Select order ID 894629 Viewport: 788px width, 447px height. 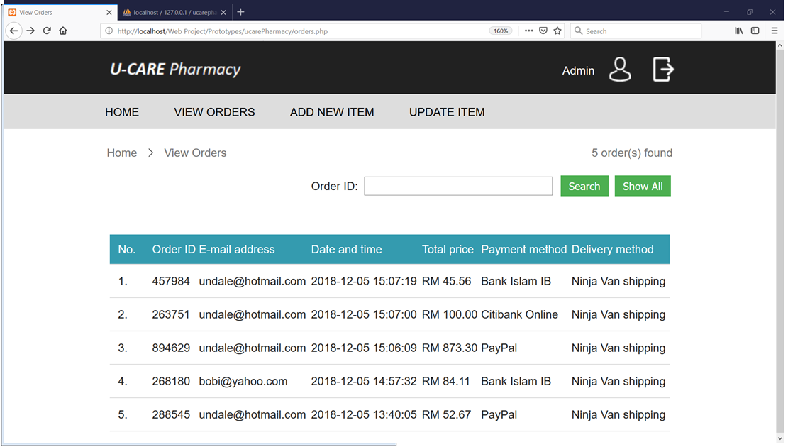click(x=171, y=348)
